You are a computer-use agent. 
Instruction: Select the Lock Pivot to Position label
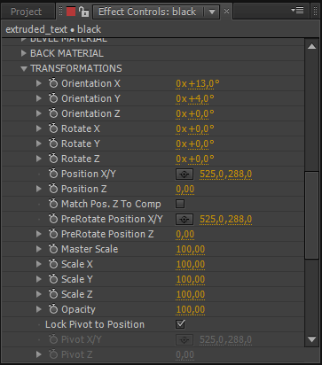95,324
